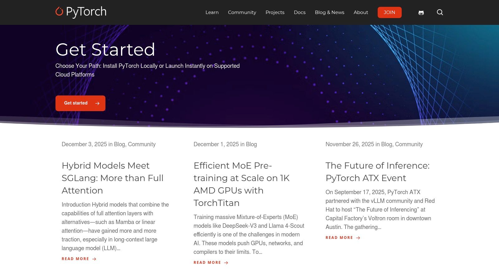Click the flame symbol in the PyTorch logo

pyautogui.click(x=59, y=12)
